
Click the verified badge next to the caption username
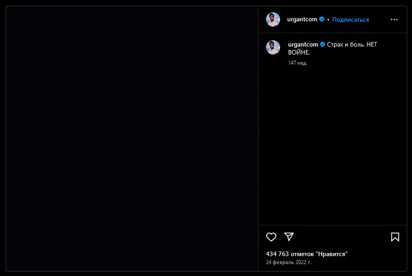point(323,45)
